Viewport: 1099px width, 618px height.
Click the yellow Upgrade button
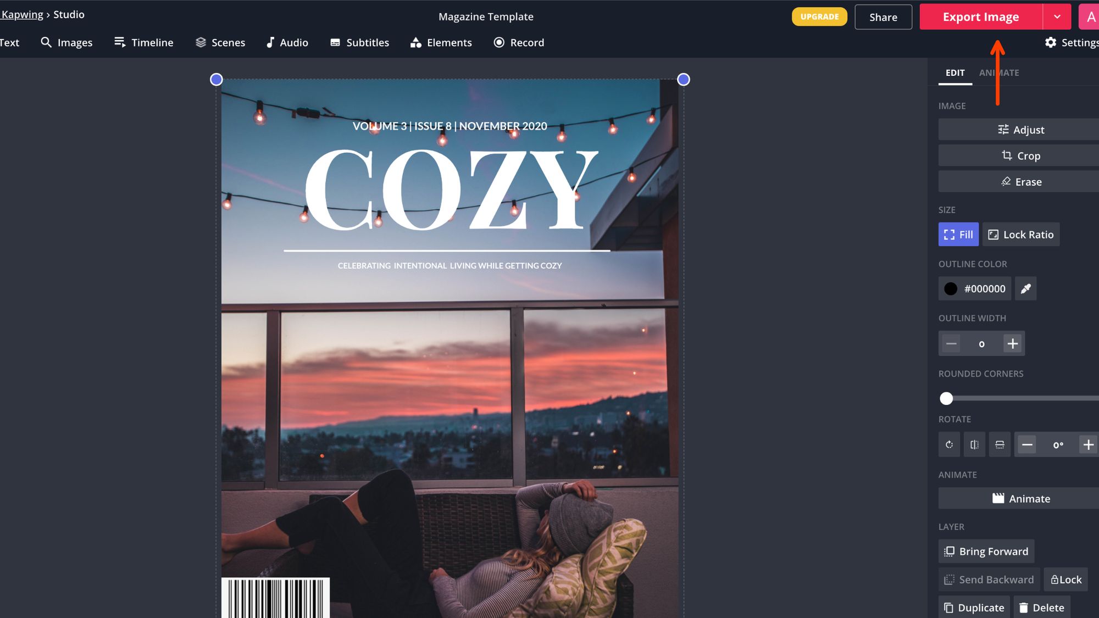coord(819,17)
